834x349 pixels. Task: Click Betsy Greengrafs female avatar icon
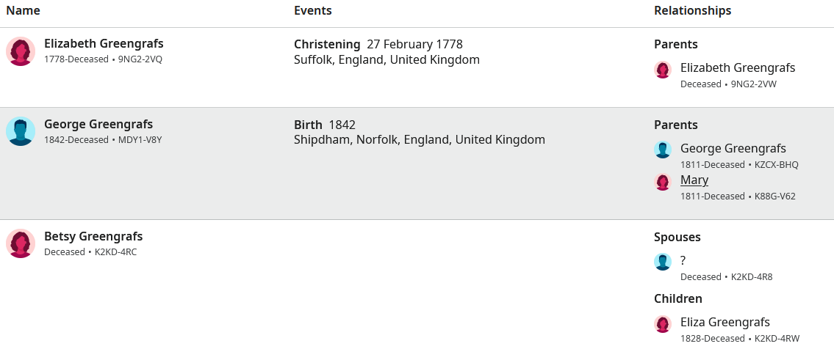(x=21, y=244)
